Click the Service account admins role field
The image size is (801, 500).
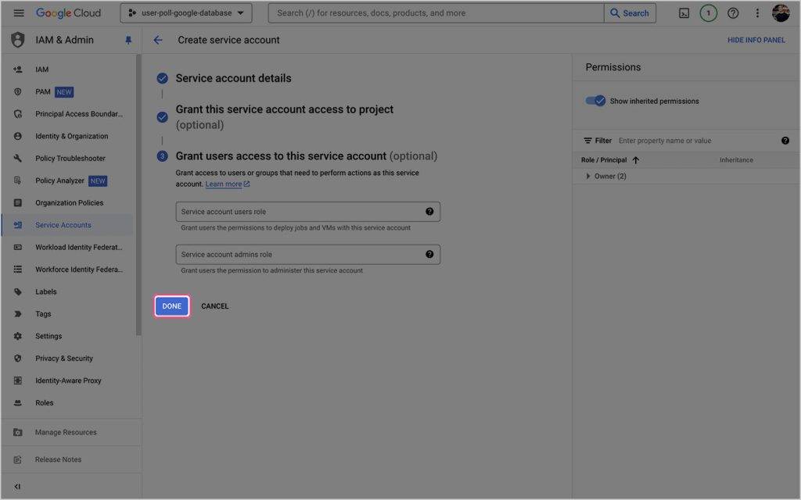pos(308,255)
